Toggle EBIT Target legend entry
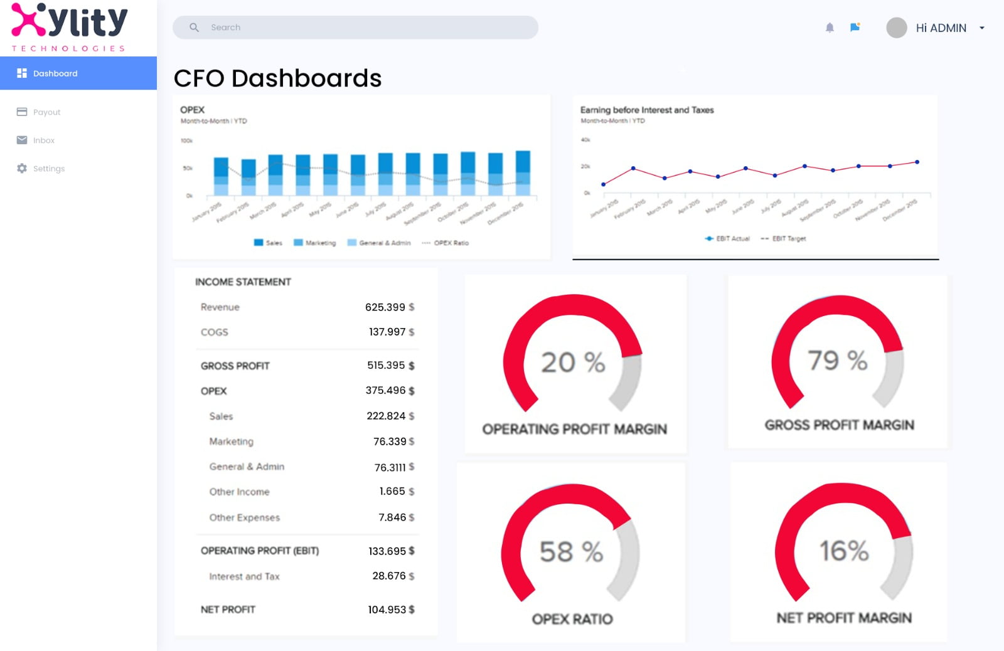 783,238
